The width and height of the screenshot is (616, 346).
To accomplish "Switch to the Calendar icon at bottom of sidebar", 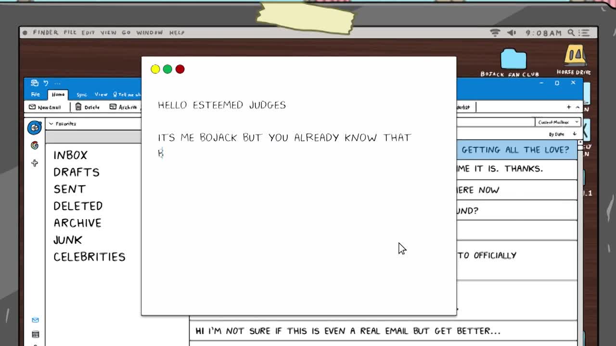I will coord(35,334).
